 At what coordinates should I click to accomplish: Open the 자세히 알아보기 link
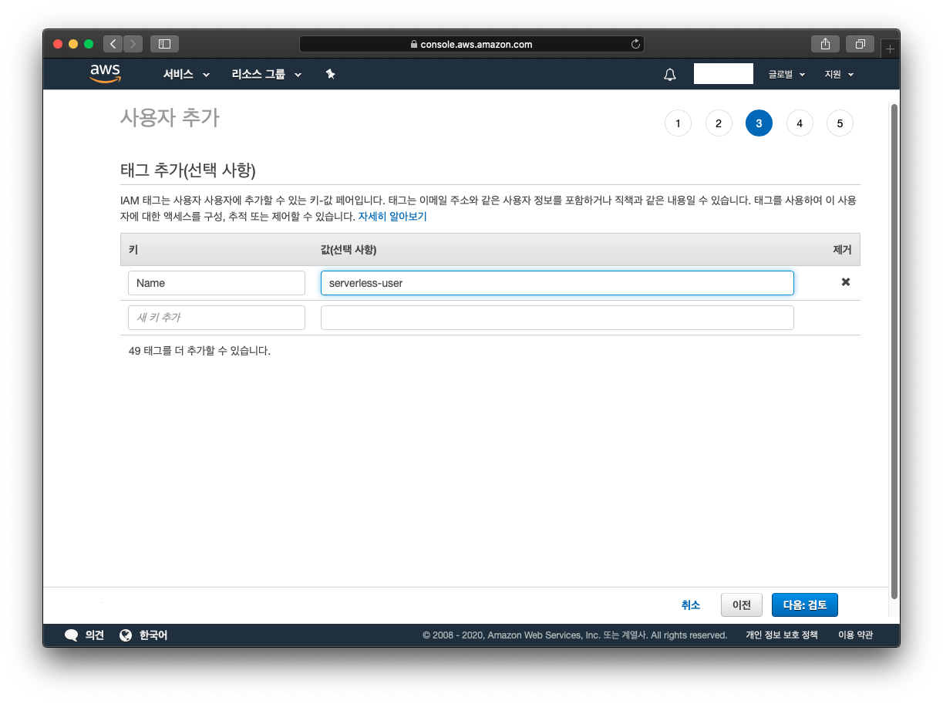[x=392, y=217]
